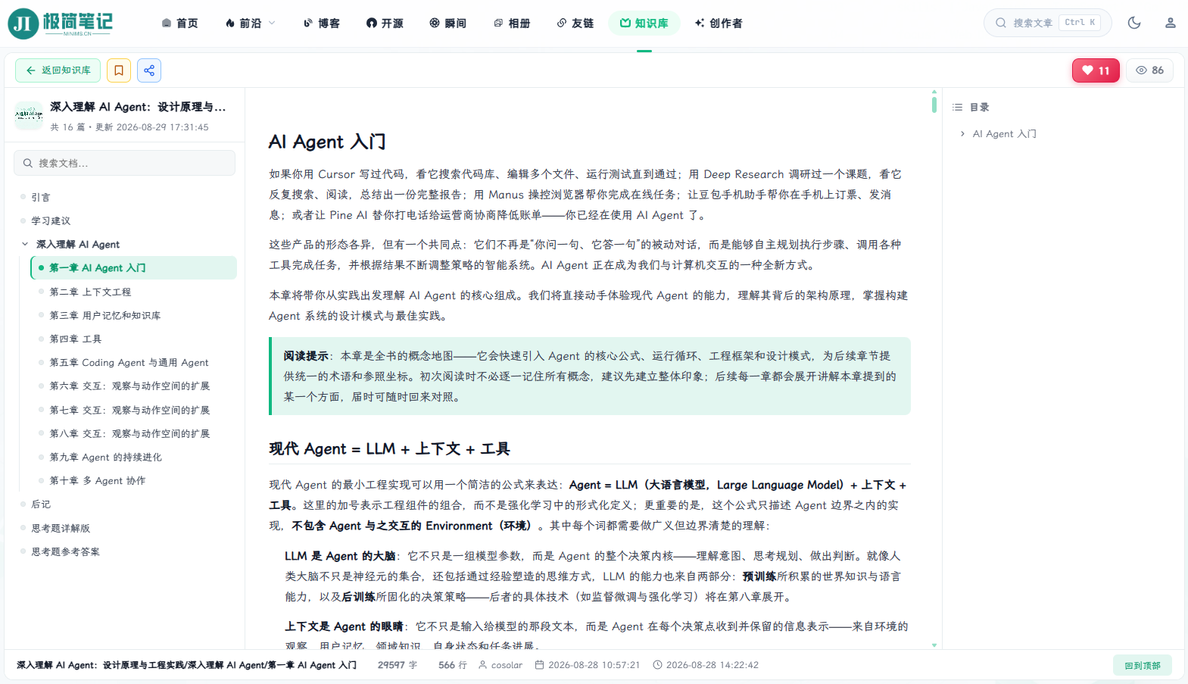Click the 566 行 line count
This screenshot has height=684, width=1188.
coord(453,665)
